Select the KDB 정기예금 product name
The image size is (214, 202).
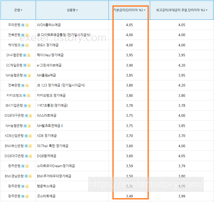[47, 136]
